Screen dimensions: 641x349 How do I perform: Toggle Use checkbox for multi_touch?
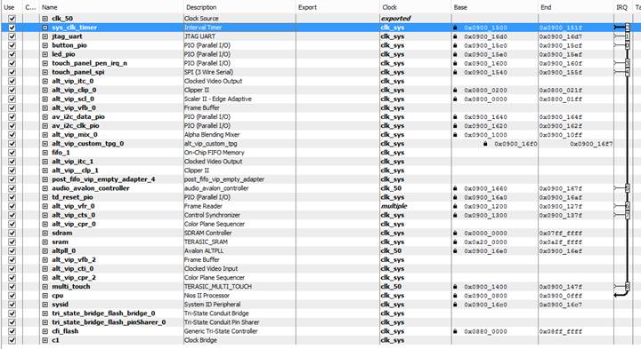coord(12,287)
